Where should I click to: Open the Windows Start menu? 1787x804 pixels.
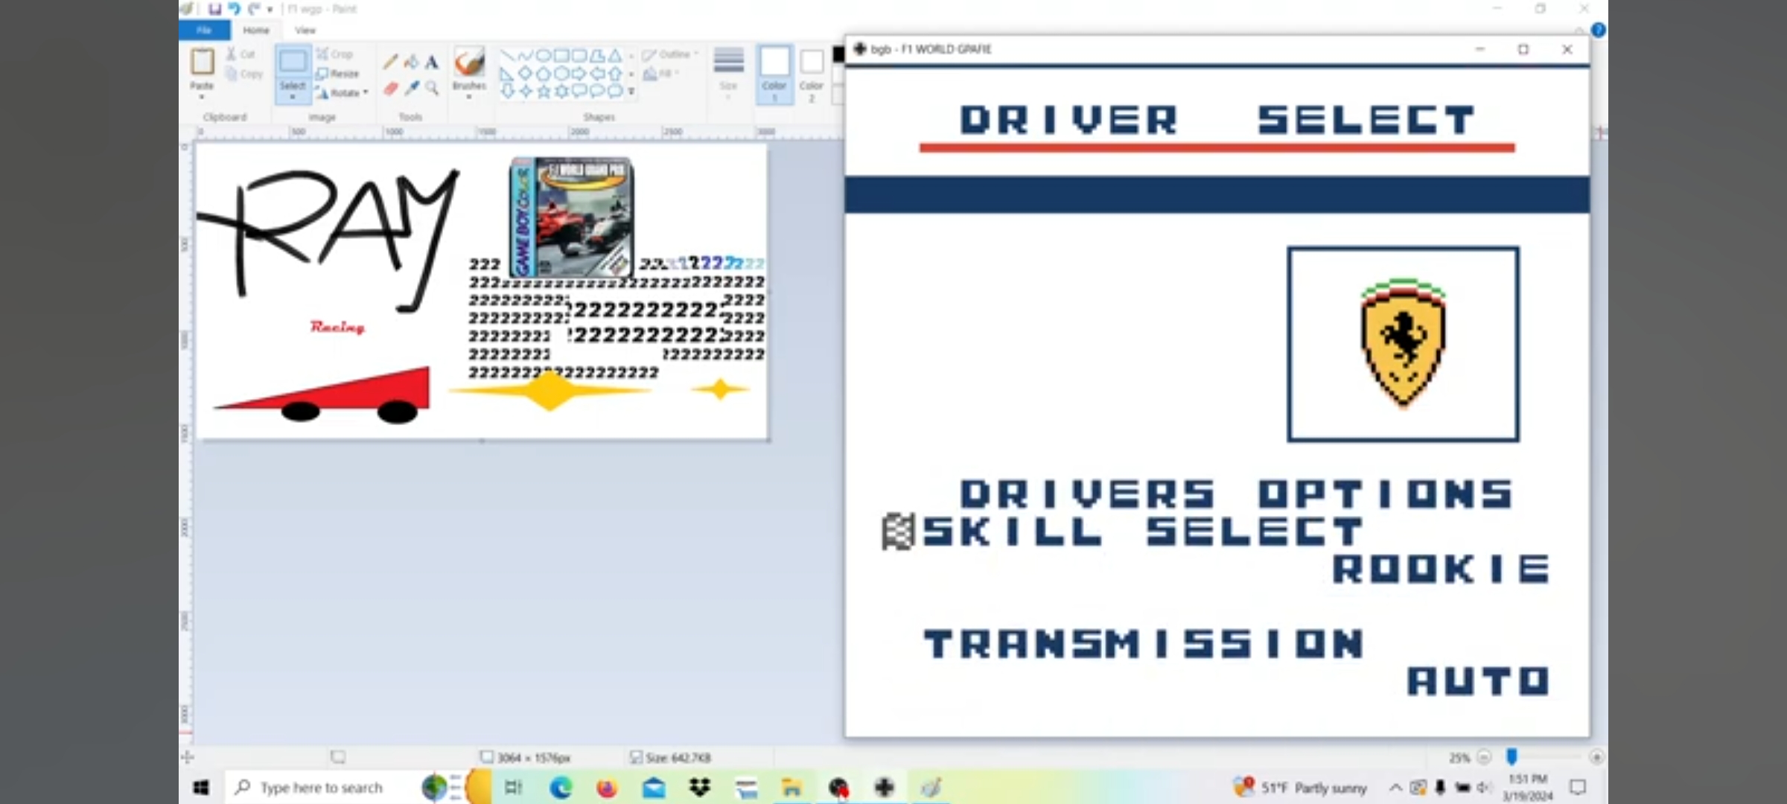(x=201, y=787)
